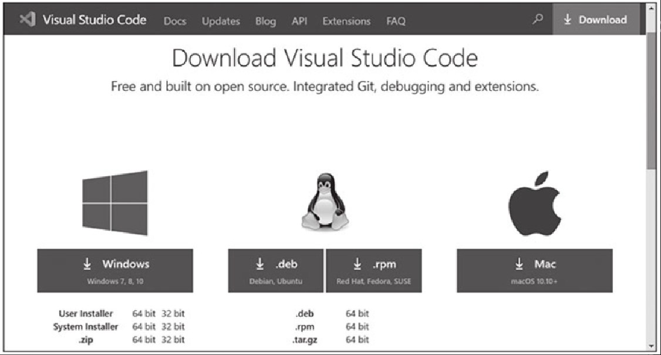Click the "User Installer" row label
The height and width of the screenshot is (355, 661).
(86, 313)
